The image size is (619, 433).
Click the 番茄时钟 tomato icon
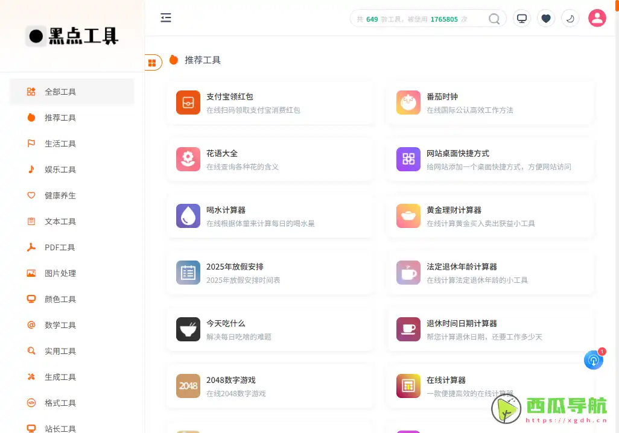[408, 103]
